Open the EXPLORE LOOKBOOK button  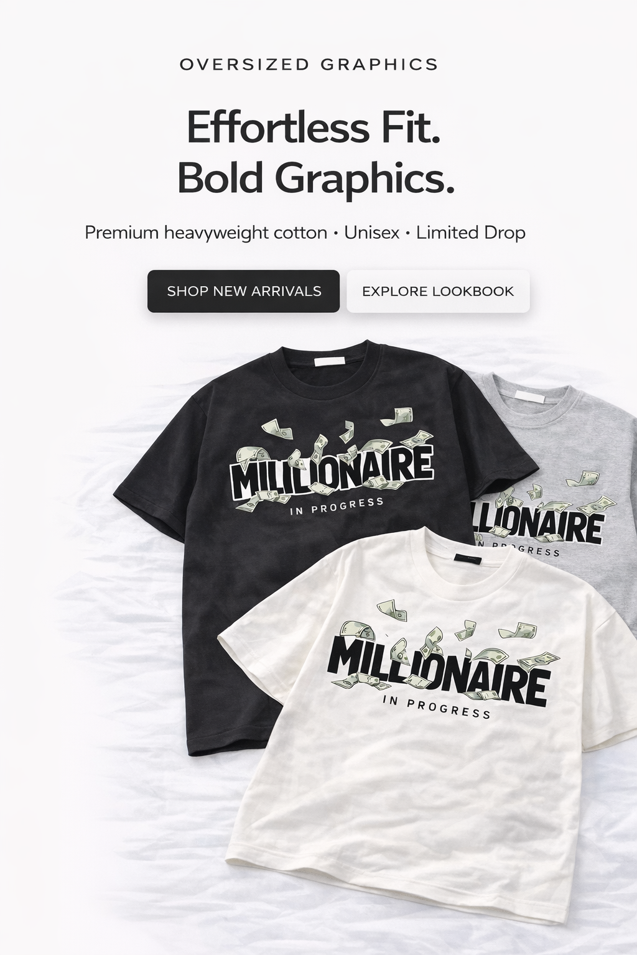[x=438, y=291]
